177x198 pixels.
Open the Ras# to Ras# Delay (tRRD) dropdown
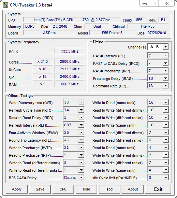74,117
